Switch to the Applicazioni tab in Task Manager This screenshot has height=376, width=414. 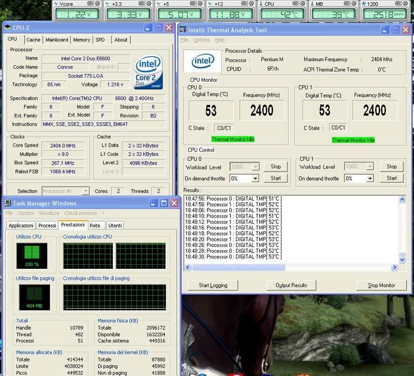point(21,225)
